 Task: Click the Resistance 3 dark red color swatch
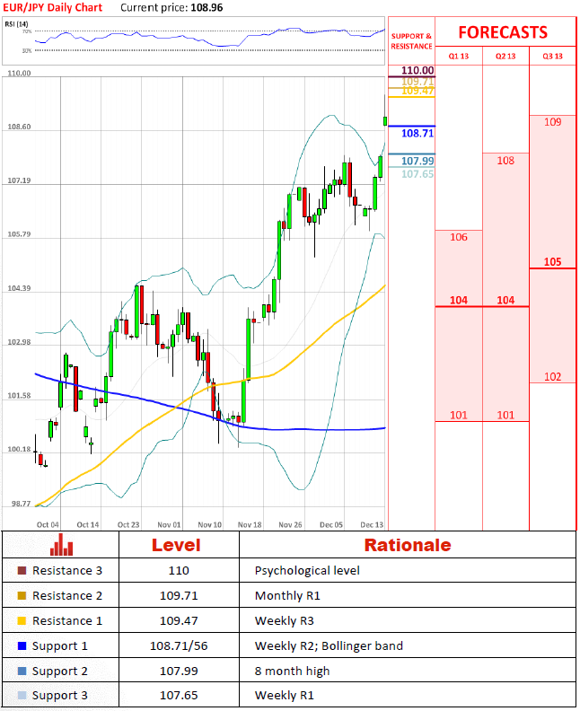[x=22, y=571]
